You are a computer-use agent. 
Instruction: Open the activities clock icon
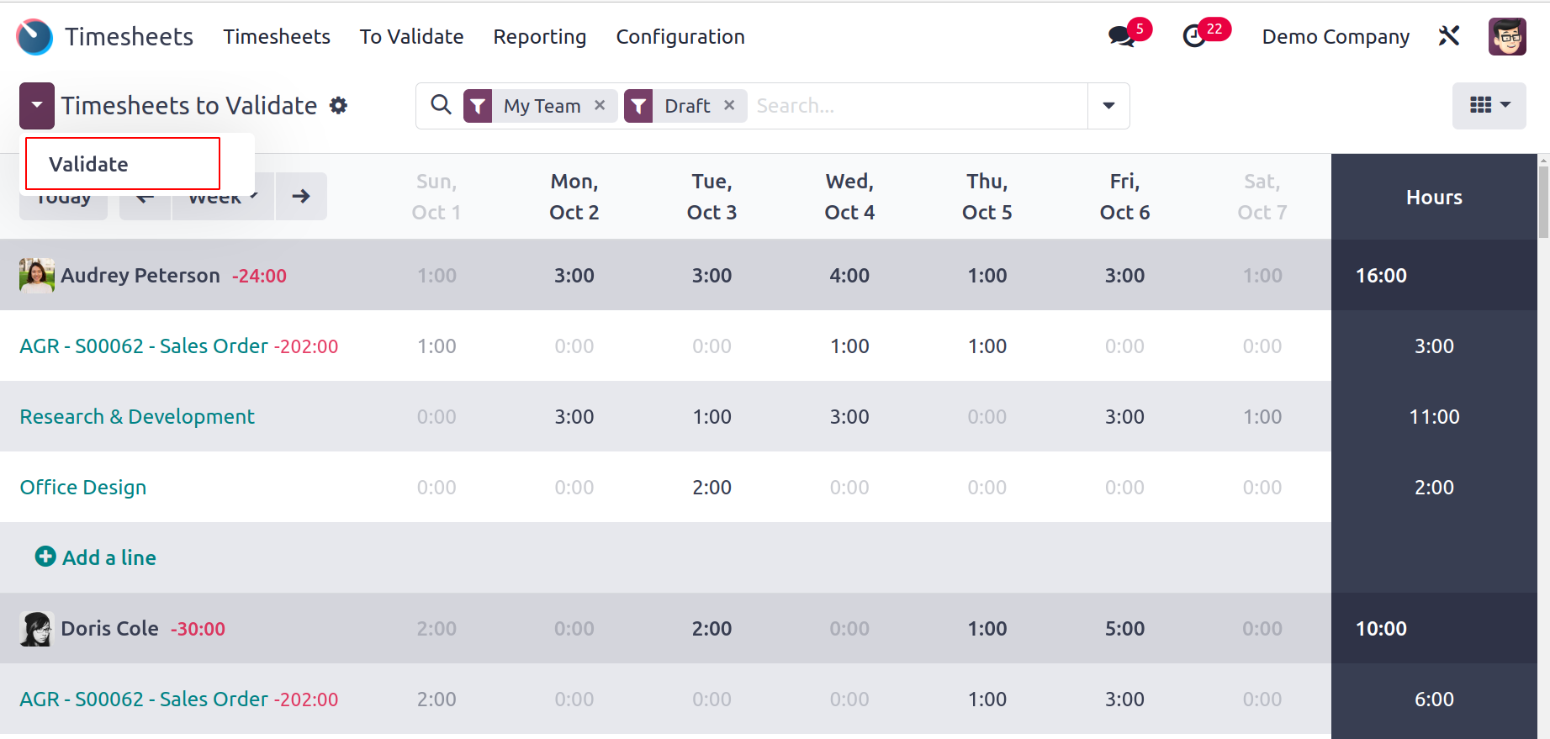(x=1194, y=36)
